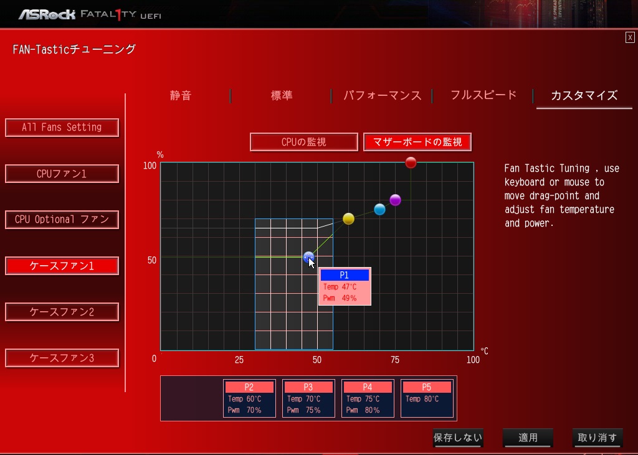The height and width of the screenshot is (455, 638).
Task: Switch to 静音 silent preset tab
Action: (180, 96)
